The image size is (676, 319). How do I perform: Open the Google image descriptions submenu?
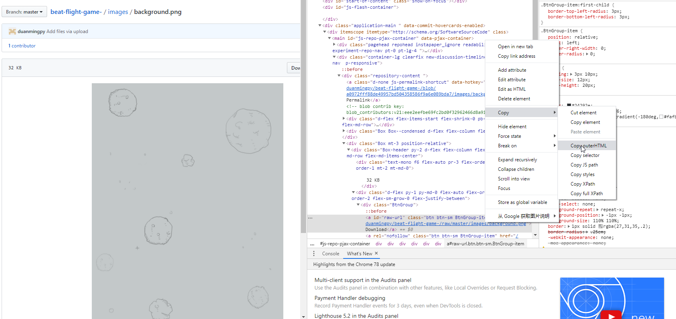522,216
